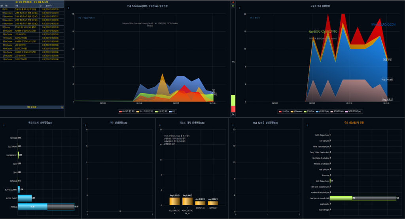Click the Number of Deadlocks/sec counter label
The width and height of the screenshot is (405, 219).
pyautogui.click(x=320, y=193)
